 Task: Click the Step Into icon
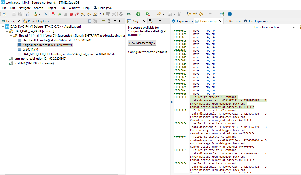tap(83, 14)
